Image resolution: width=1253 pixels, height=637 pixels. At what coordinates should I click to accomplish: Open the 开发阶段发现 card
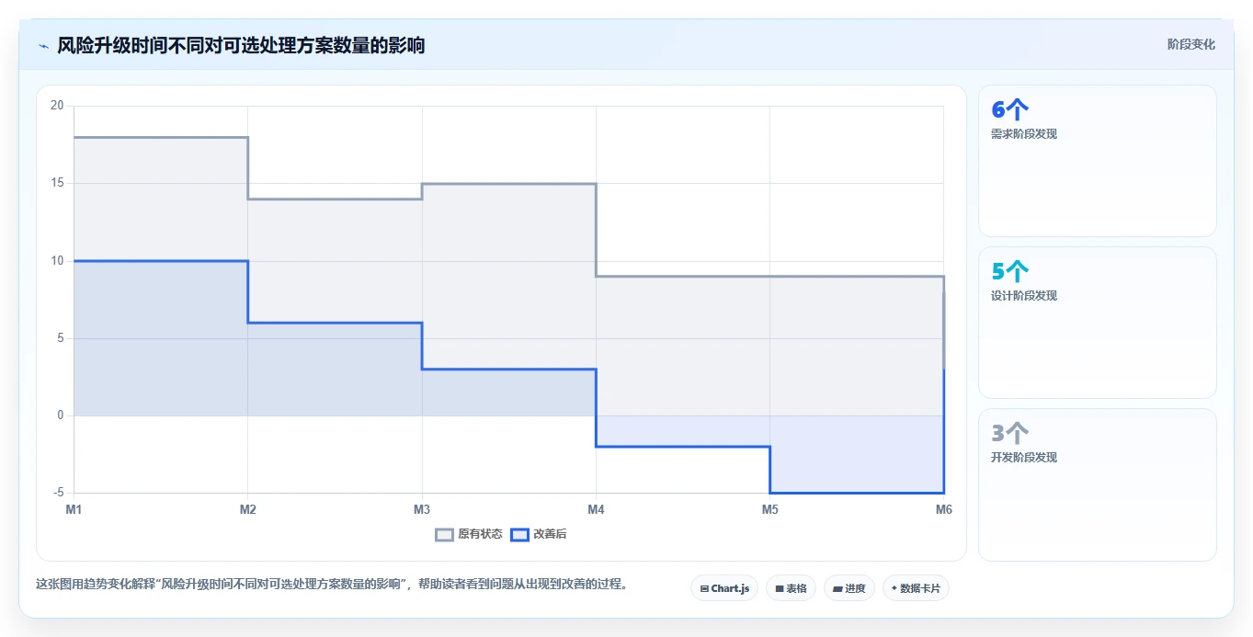coord(1098,484)
